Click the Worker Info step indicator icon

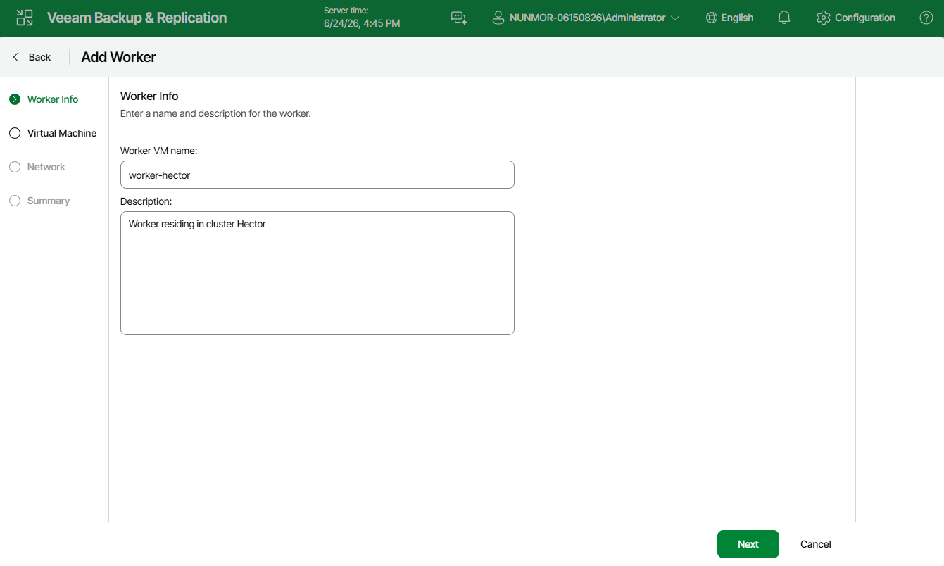pyautogui.click(x=15, y=99)
